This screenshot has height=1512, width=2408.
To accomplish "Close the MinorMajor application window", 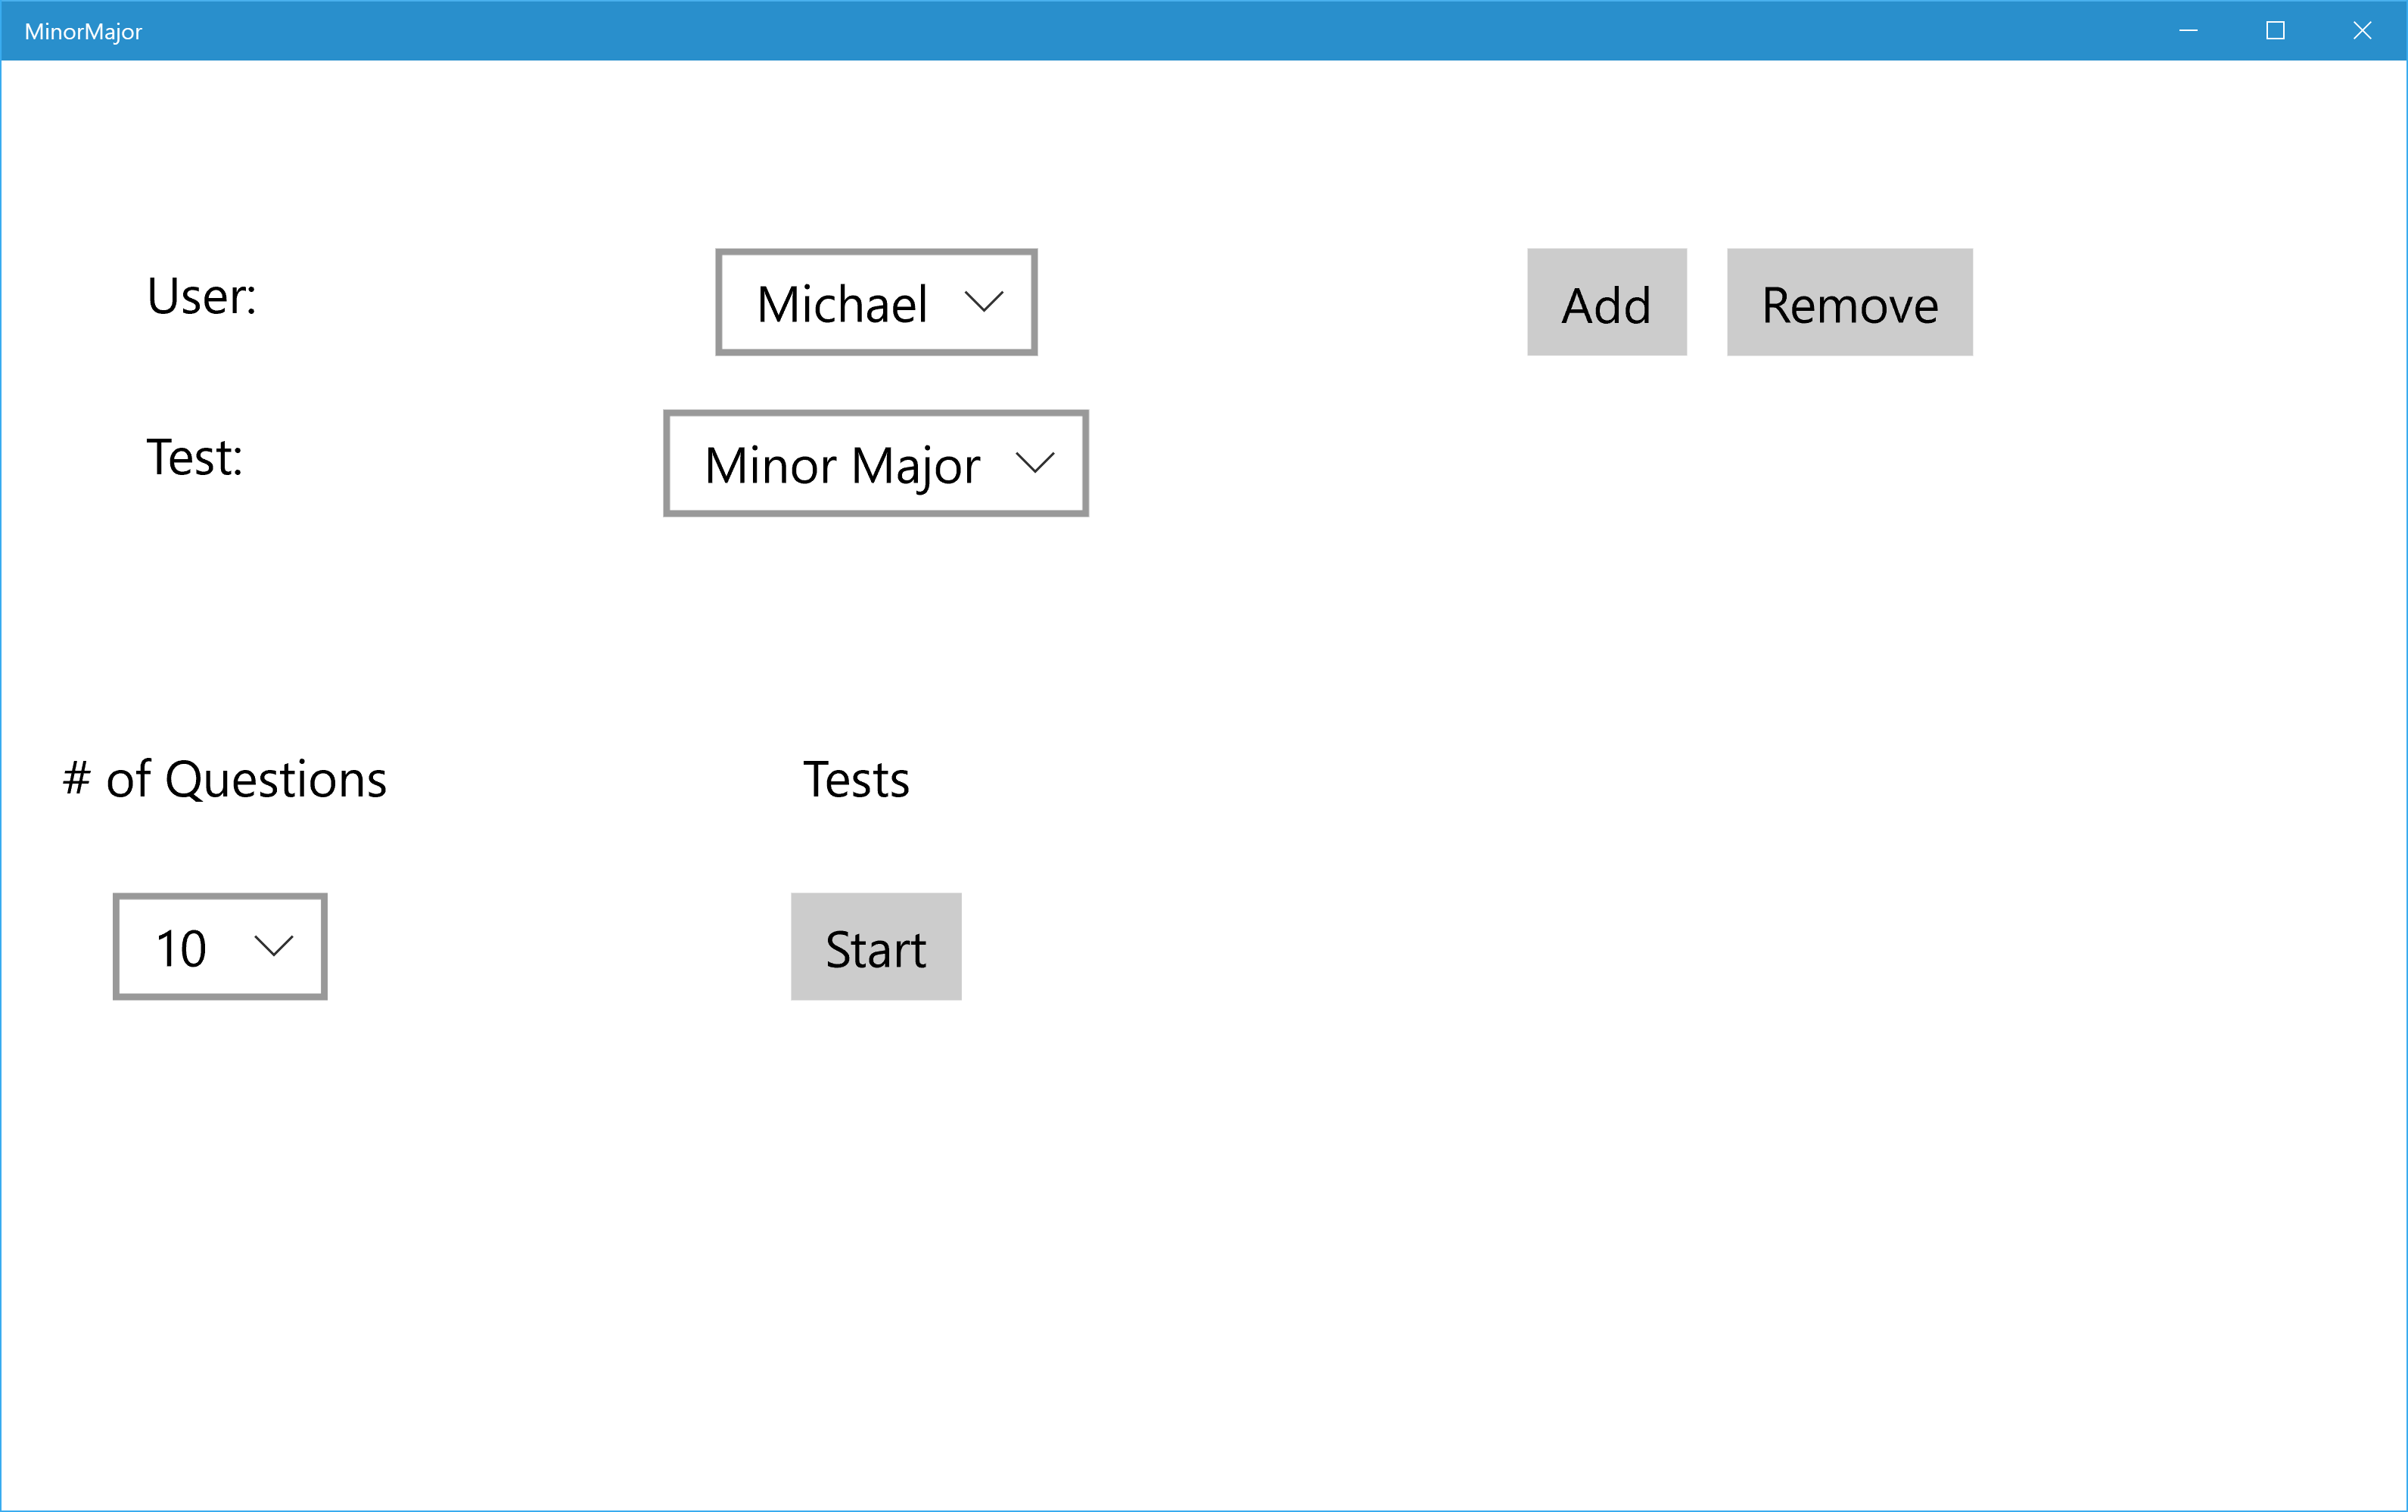I will coord(2362,31).
